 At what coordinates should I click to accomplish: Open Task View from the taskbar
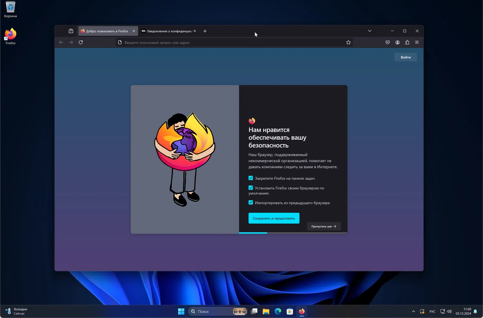point(254,311)
